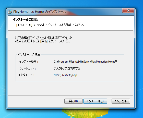Click the value NTSC, 60i/24p/60p
This screenshot has height=118, width=143.
pyautogui.click(x=65, y=75)
